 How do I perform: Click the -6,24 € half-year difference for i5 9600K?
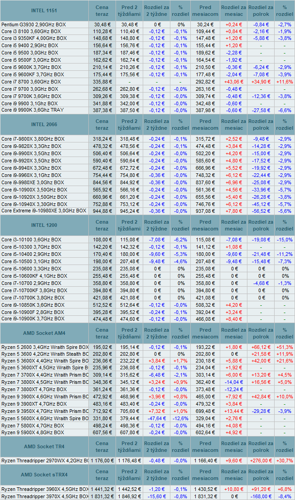point(261,67)
